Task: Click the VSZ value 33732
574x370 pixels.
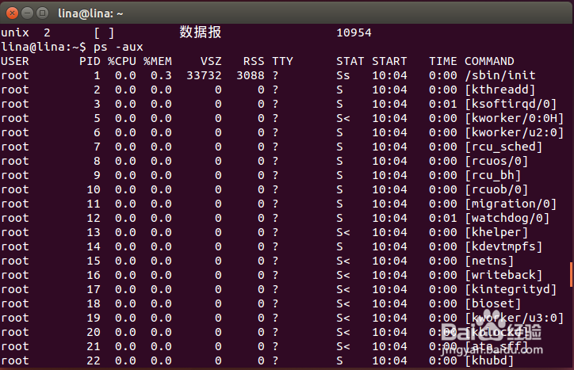Action: click(204, 75)
